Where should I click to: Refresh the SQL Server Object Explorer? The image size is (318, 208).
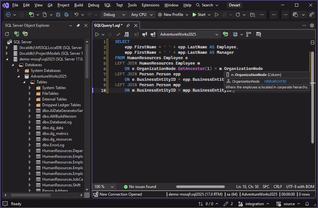coord(7,34)
